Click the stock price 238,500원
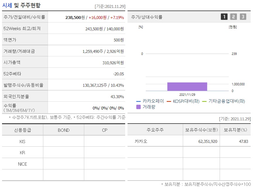 pyautogui.click(x=75, y=18)
